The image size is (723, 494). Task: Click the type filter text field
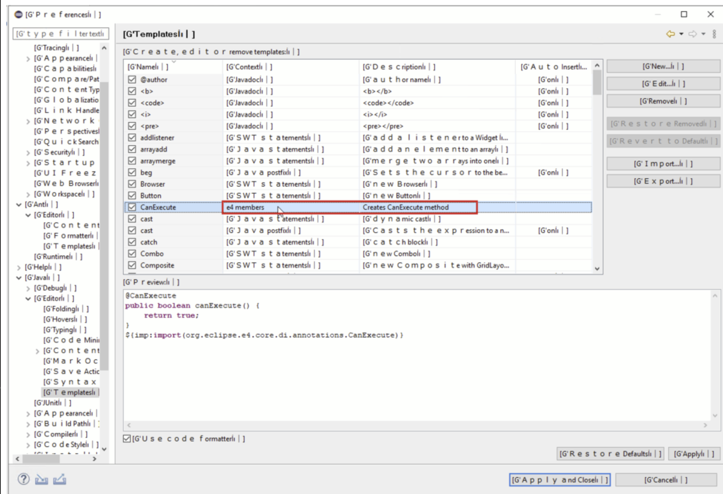coord(60,34)
